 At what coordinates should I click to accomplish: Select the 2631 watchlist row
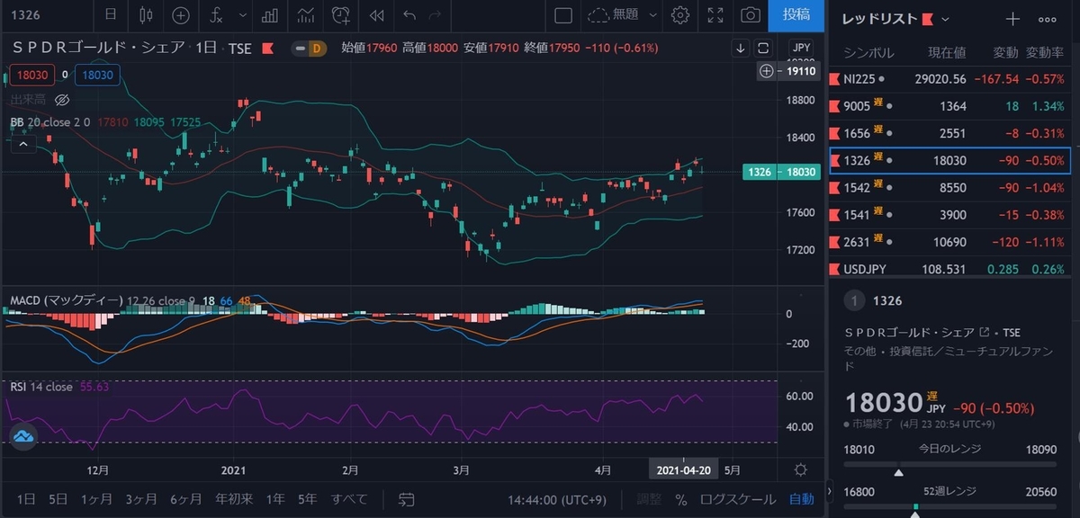949,243
